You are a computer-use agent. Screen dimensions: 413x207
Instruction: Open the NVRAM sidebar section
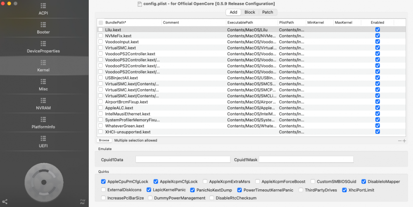point(43,104)
